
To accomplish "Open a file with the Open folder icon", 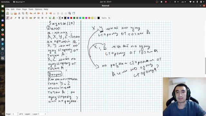I will [15, 13].
